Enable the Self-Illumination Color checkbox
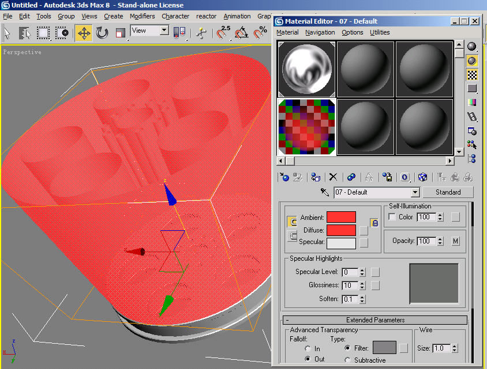 [x=392, y=217]
